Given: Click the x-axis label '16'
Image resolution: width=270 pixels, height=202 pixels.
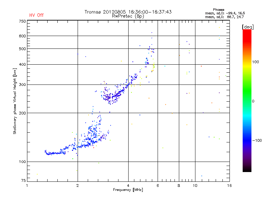Looking at the screenshot, I should 230,186.
